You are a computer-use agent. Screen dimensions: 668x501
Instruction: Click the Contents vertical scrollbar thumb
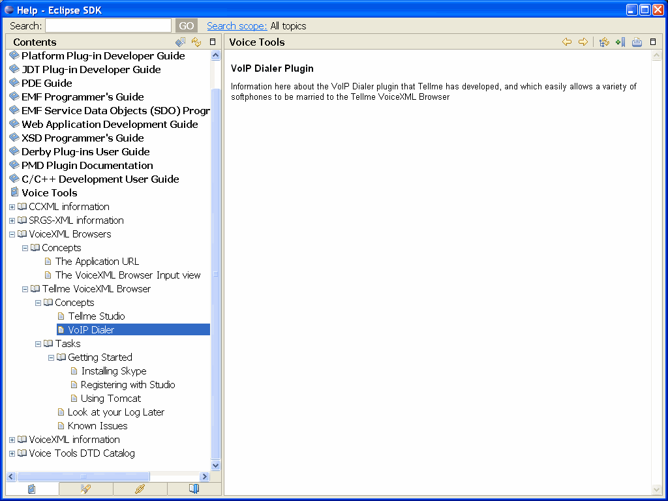(215, 274)
